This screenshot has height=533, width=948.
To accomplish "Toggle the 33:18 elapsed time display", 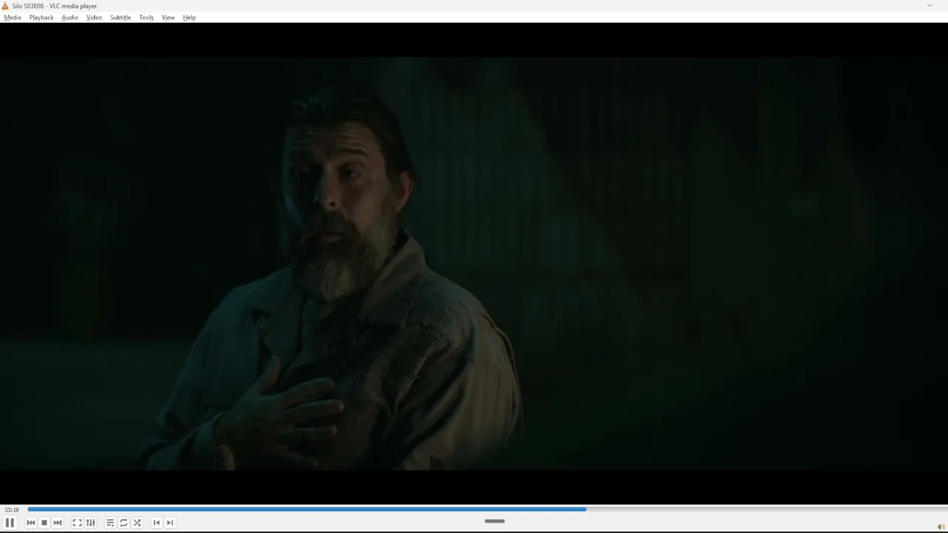I will click(x=11, y=509).
